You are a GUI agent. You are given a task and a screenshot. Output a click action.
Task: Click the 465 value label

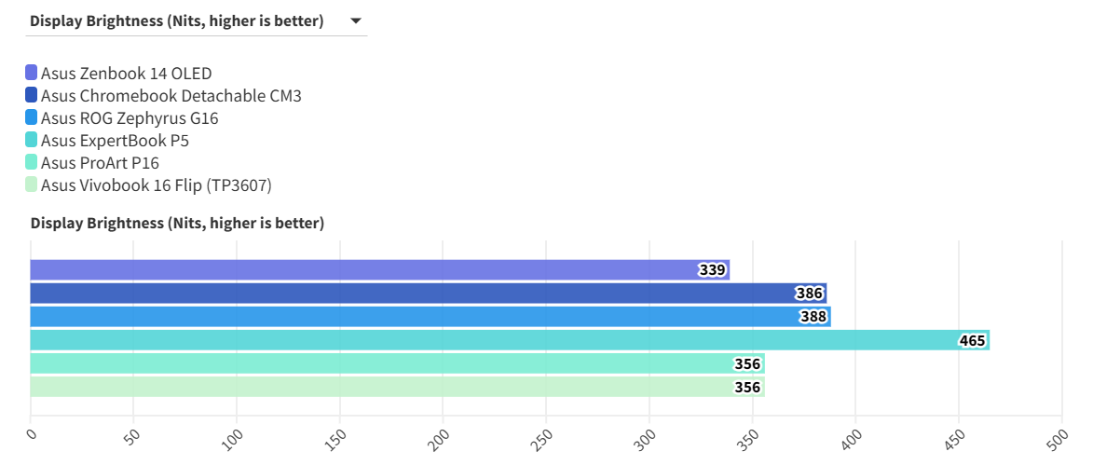tap(972, 341)
